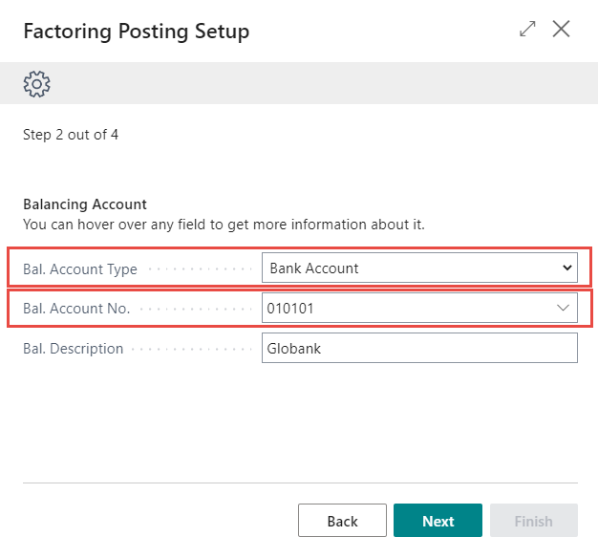Click the greyed-out Finish button
The height and width of the screenshot is (558, 598).
tap(533, 521)
